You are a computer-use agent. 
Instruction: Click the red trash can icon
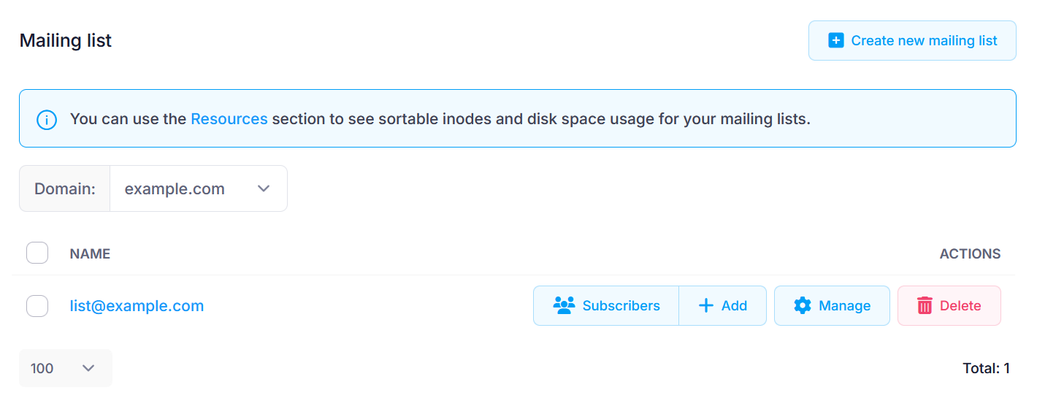click(x=925, y=306)
